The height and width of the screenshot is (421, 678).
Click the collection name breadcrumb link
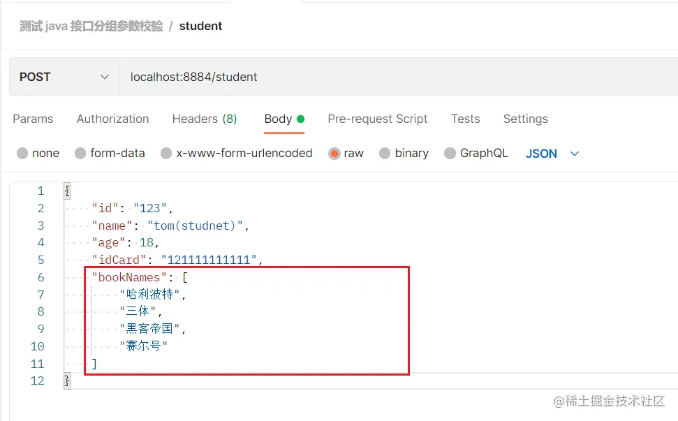[91, 26]
